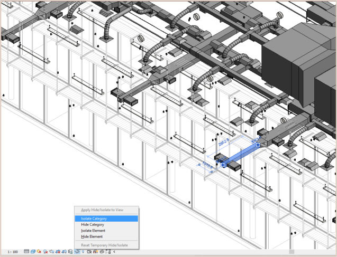Click the 1 : 100 view scale
Image resolution: width=337 pixels, height=257 pixels.
(x=13, y=252)
